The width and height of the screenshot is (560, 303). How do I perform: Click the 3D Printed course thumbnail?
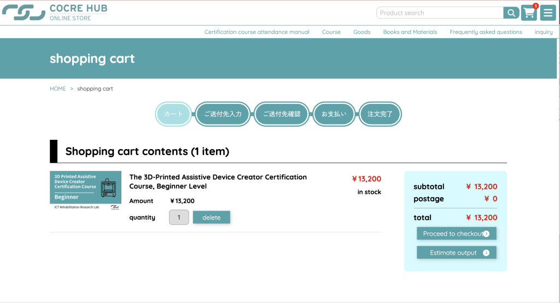pyautogui.click(x=85, y=190)
